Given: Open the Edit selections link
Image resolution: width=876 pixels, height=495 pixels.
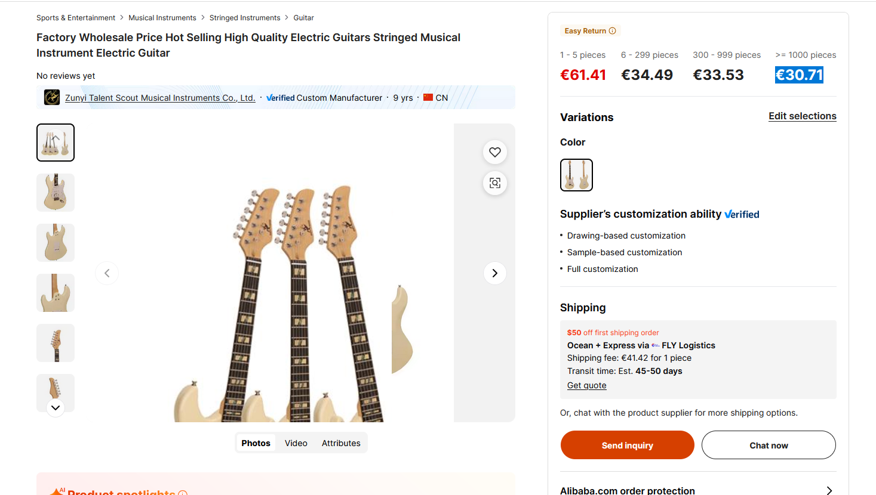Looking at the screenshot, I should 802,116.
